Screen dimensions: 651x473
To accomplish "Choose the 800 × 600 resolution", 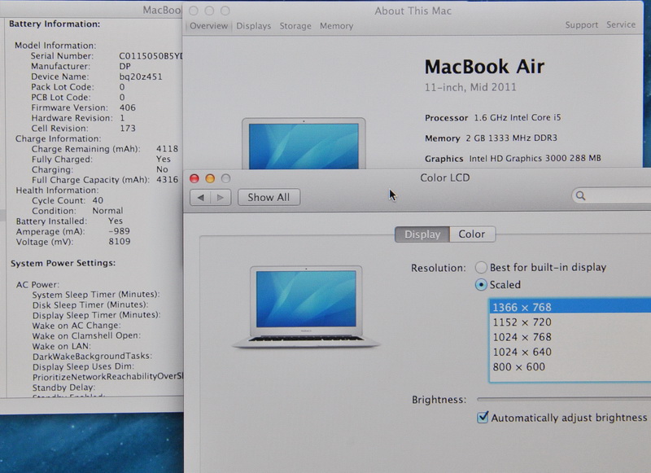I will [570, 366].
